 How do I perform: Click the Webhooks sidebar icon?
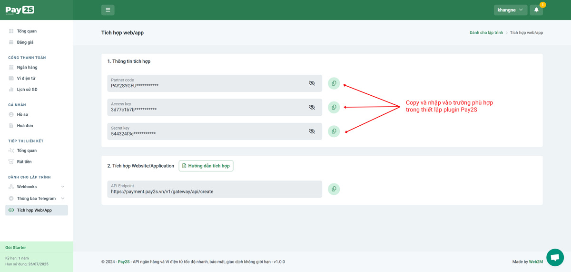click(11, 187)
